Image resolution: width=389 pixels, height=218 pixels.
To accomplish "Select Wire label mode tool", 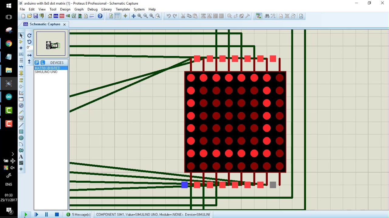I will pyautogui.click(x=21, y=54).
